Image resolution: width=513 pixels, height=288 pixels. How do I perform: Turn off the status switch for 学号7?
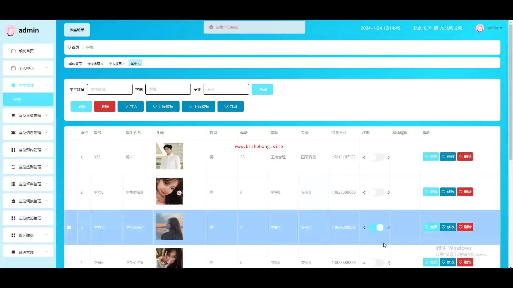[x=376, y=227]
